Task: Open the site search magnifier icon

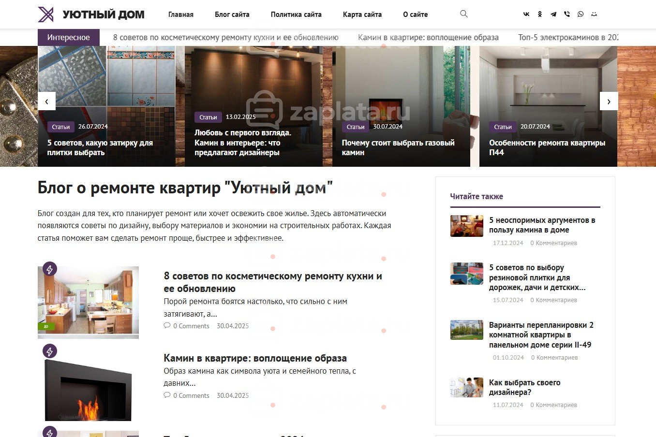Action: pos(463,14)
